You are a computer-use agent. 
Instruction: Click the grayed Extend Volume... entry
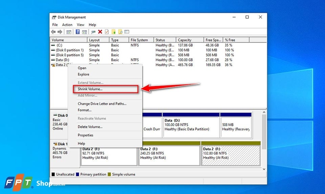pos(105,83)
